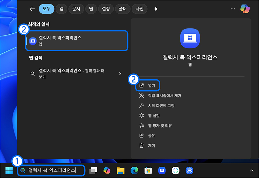
Task: Click the Windows Start button
Action: (x=9, y=171)
